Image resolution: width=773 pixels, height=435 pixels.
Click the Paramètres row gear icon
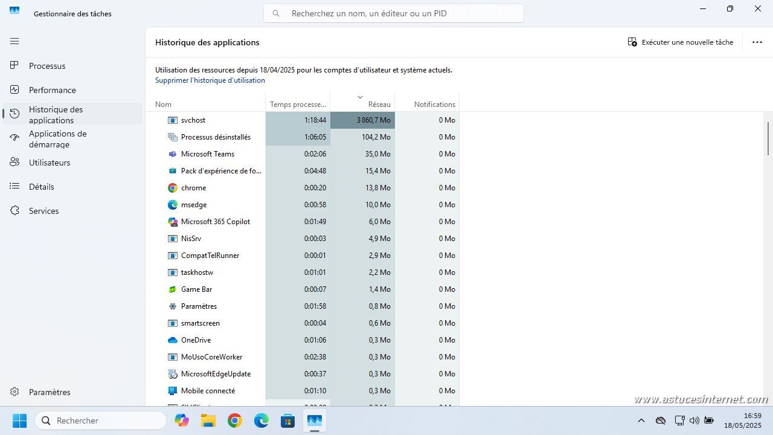(x=173, y=306)
